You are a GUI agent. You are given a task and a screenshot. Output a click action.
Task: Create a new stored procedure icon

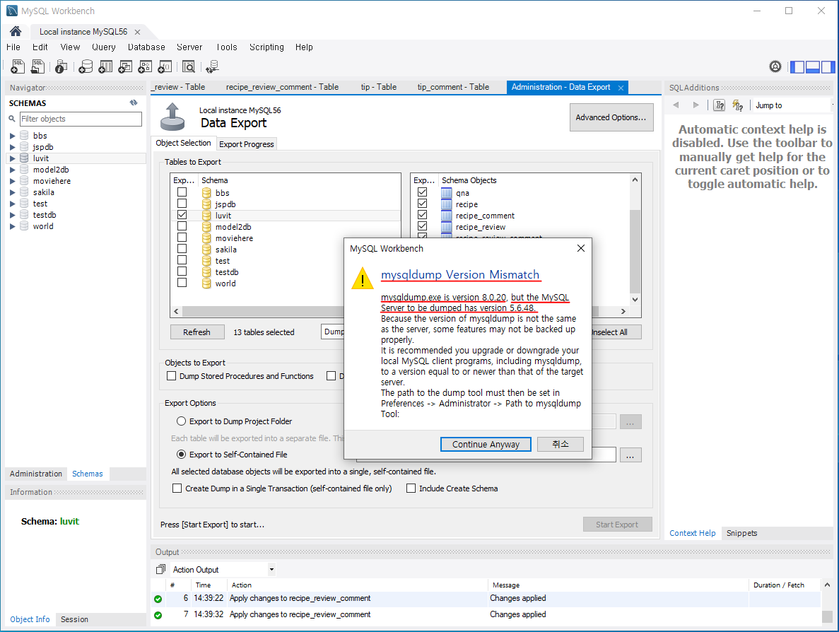point(145,66)
